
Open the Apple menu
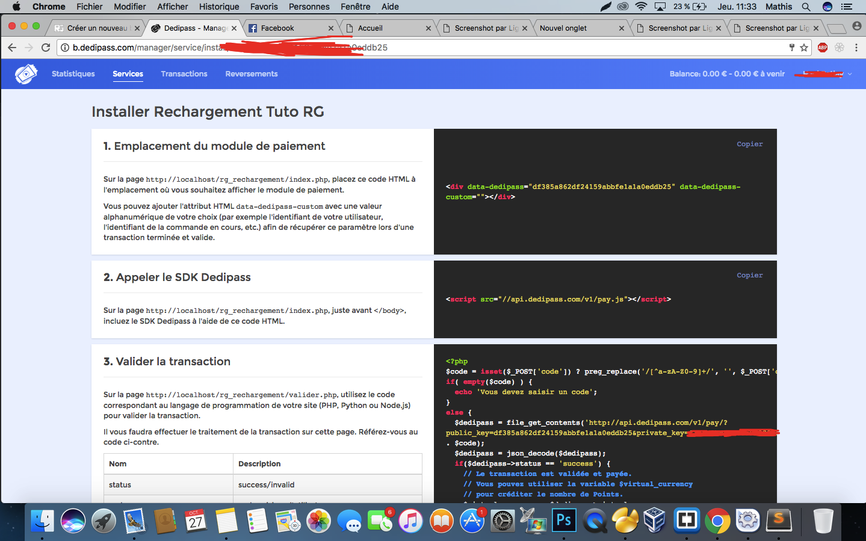click(x=16, y=7)
